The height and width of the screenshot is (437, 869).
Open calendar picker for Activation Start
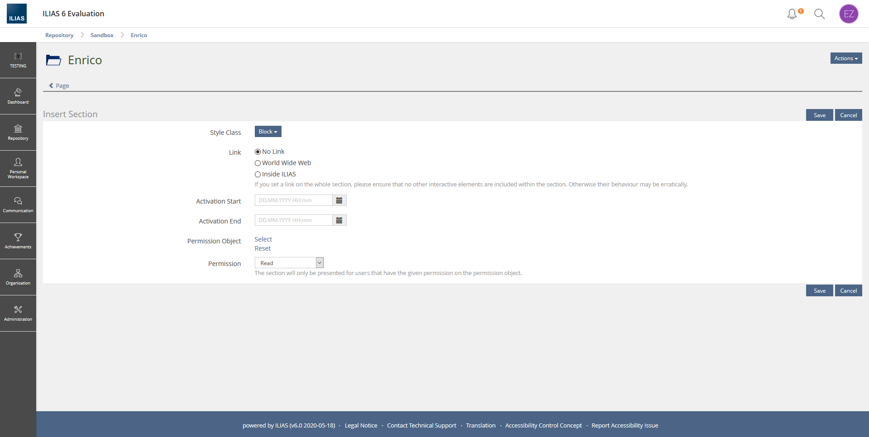339,200
